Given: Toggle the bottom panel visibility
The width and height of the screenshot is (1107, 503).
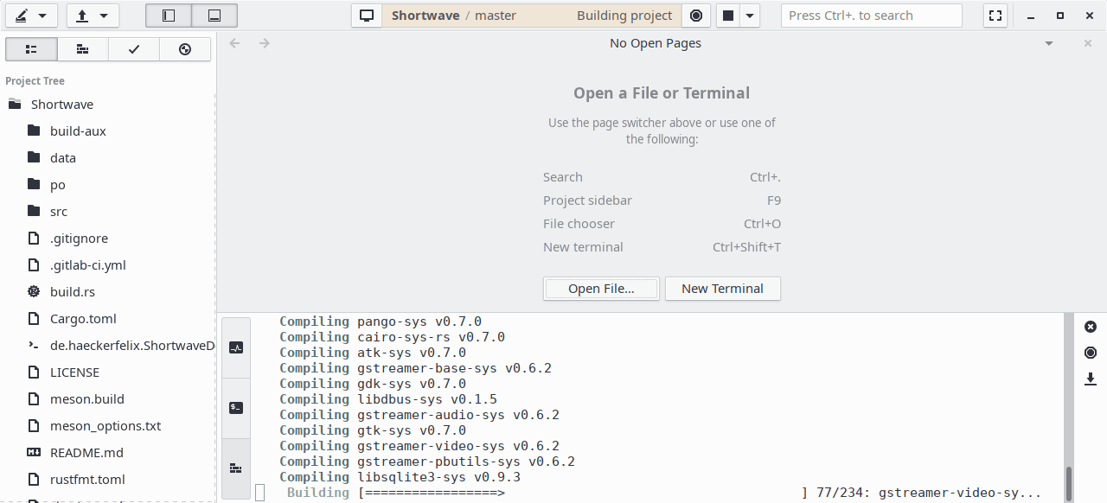Looking at the screenshot, I should pyautogui.click(x=214, y=16).
